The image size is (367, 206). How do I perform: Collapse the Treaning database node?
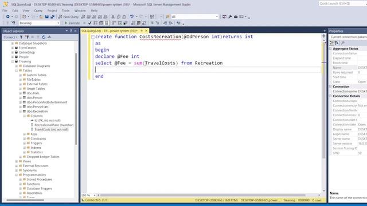click(x=13, y=61)
